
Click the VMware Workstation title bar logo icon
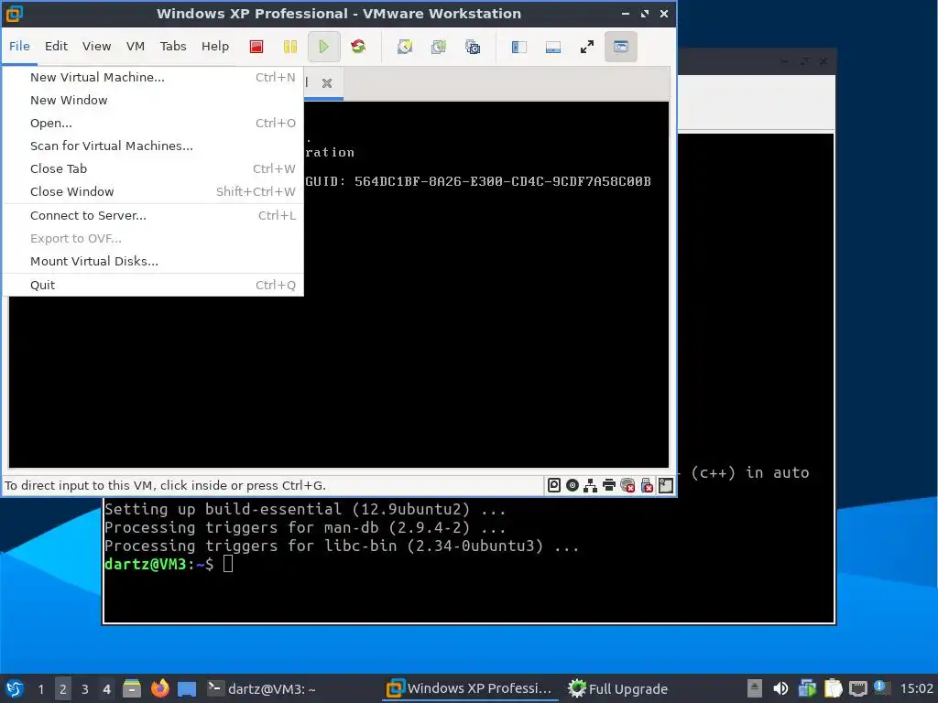13,13
